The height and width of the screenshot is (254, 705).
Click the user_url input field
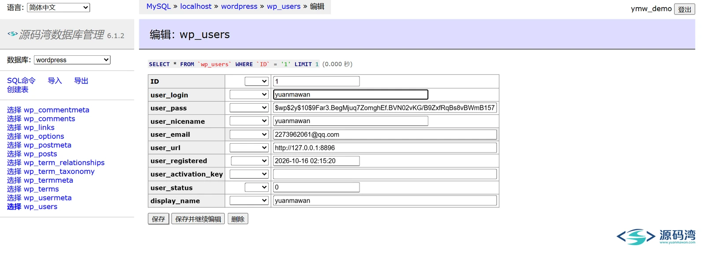point(385,148)
